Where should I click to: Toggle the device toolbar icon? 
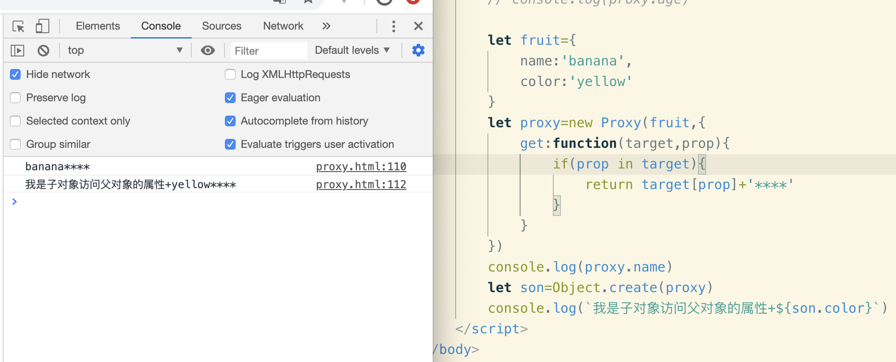click(x=42, y=26)
